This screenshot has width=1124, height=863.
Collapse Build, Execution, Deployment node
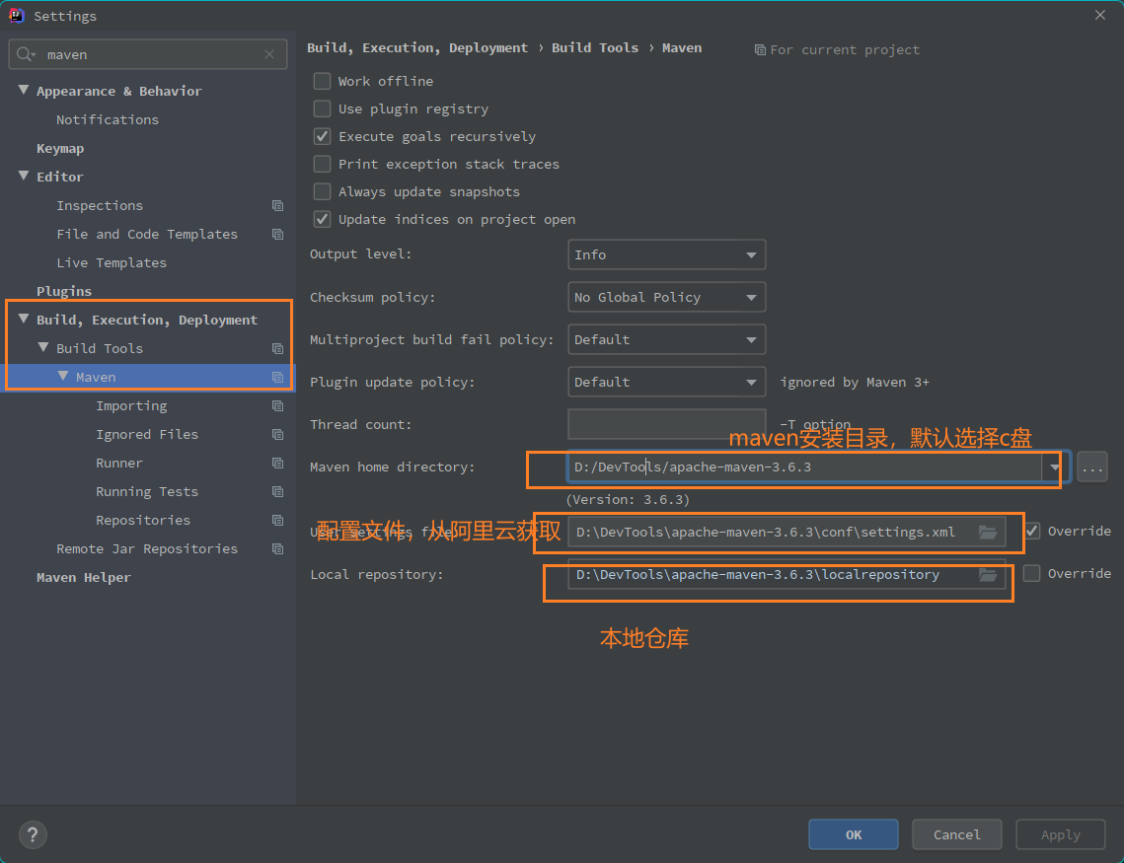(x=24, y=319)
